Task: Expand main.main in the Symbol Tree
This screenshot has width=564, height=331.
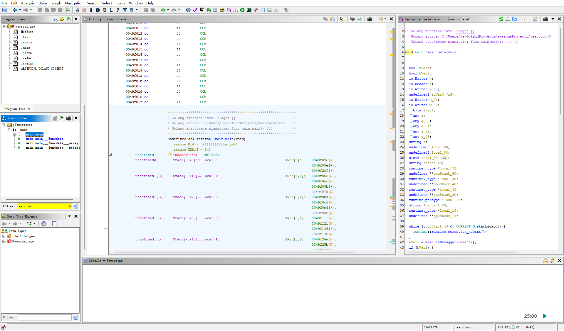Action: point(14,134)
